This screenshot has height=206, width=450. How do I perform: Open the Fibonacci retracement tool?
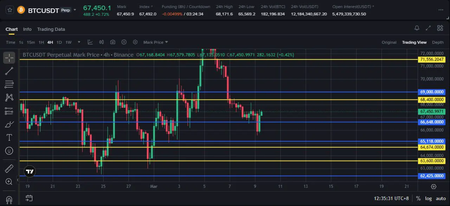point(9,84)
